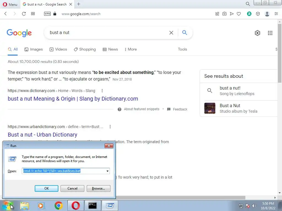Open options dots next to dictionary.com result

102,91
